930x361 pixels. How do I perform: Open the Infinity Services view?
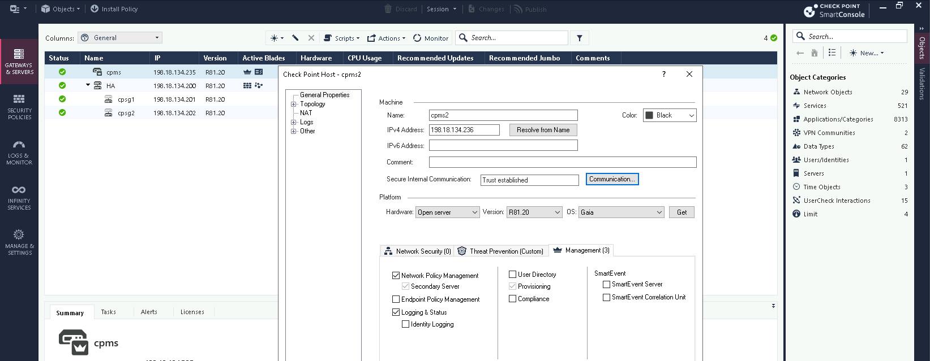pos(19,197)
